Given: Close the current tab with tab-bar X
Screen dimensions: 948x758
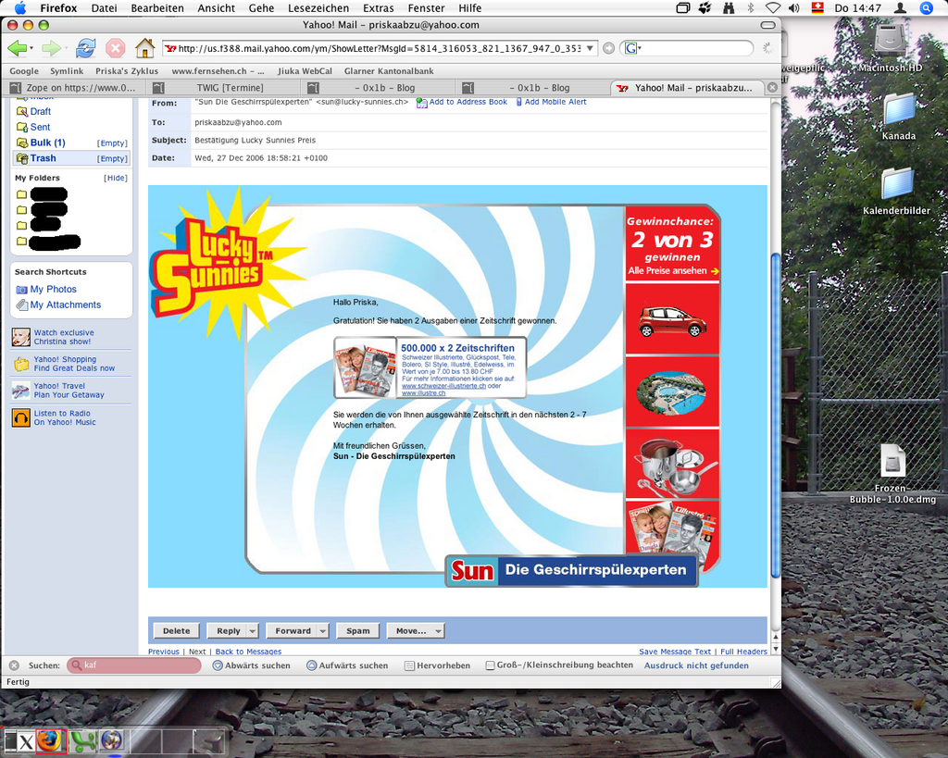Looking at the screenshot, I should point(772,88).
